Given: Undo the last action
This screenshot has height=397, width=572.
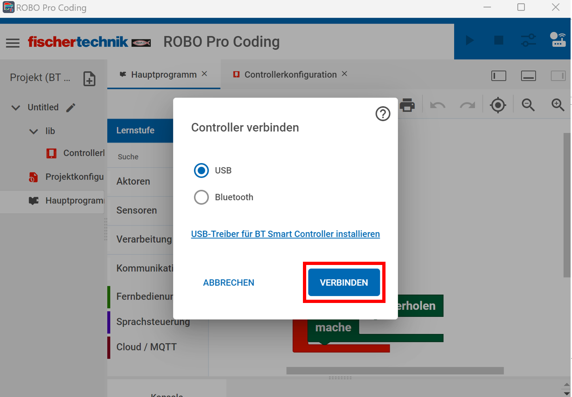Looking at the screenshot, I should coord(437,105).
